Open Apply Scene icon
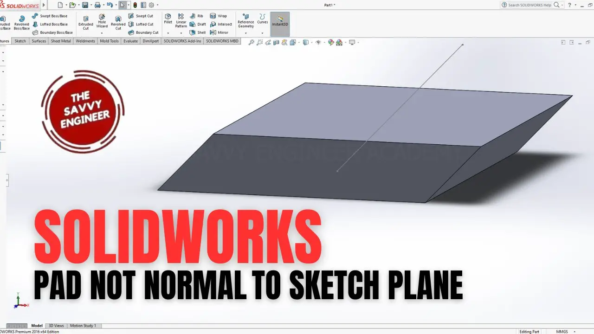The image size is (594, 334). (x=339, y=42)
